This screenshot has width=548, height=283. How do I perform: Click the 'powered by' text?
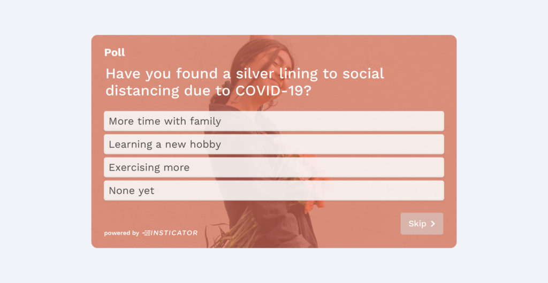(121, 233)
